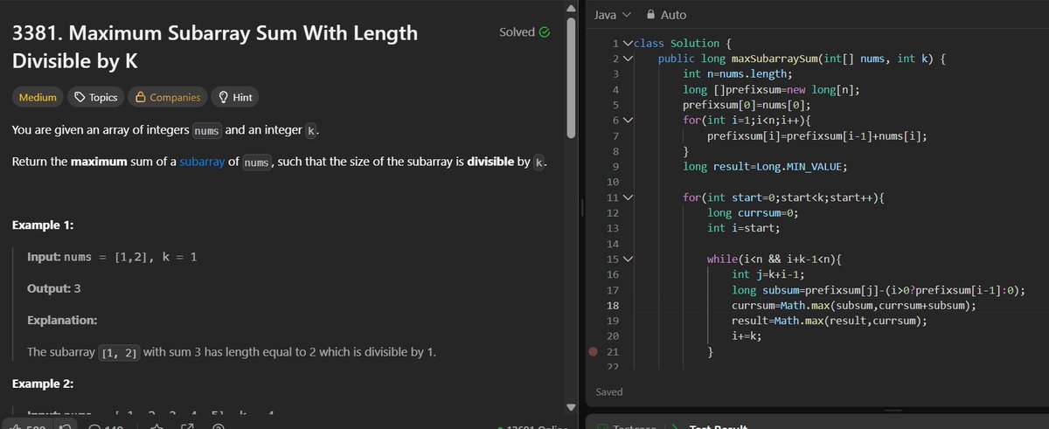Click line number 3 in the gutter
Image resolution: width=1049 pixels, height=429 pixels.
[x=616, y=74]
